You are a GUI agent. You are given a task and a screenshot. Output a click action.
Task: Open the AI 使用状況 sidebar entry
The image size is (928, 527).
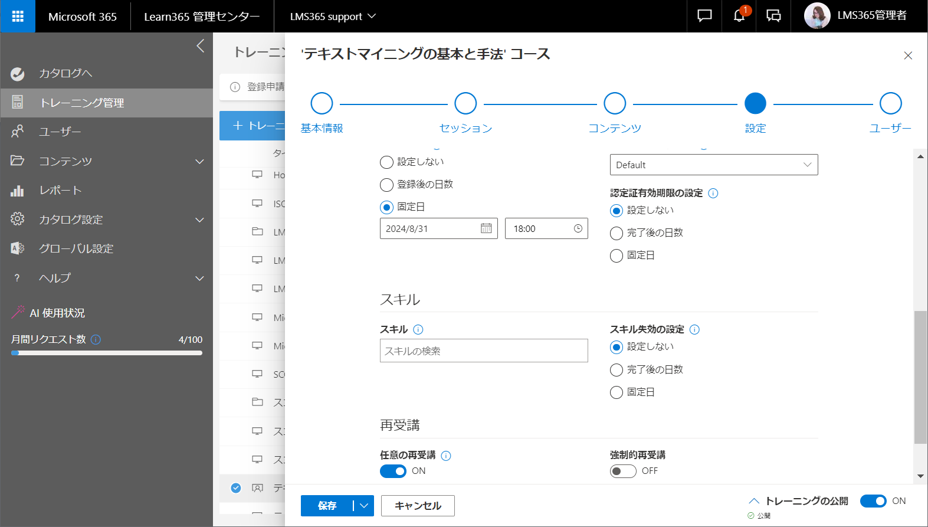pyautogui.click(x=57, y=313)
